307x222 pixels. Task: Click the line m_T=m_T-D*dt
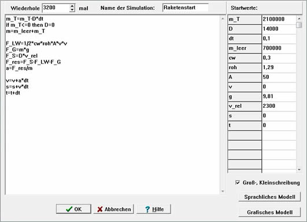pyautogui.click(x=25, y=19)
